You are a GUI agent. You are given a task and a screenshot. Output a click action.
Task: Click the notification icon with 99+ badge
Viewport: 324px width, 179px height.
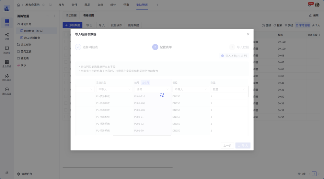310,5
